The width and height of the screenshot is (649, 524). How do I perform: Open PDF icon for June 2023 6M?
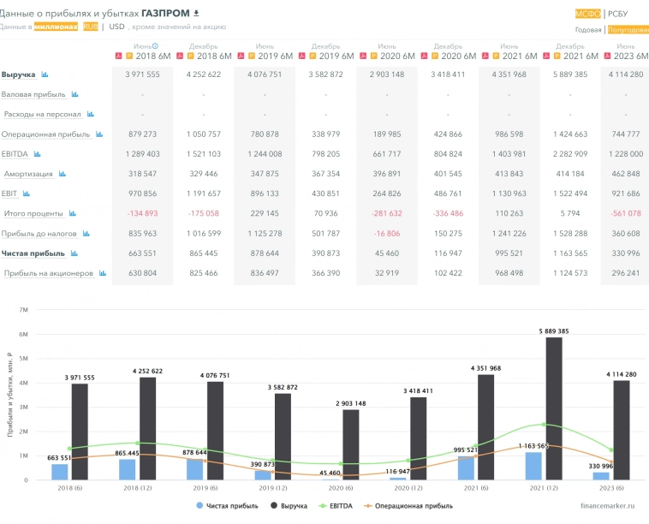click(608, 56)
